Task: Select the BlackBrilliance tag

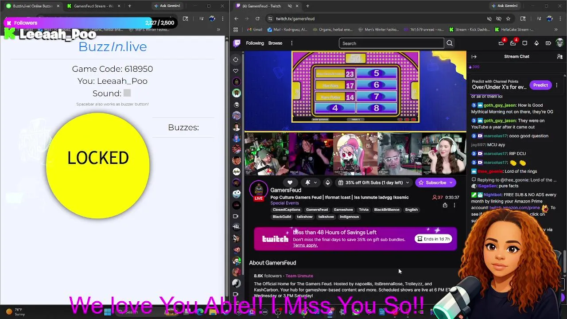Action: (x=387, y=210)
